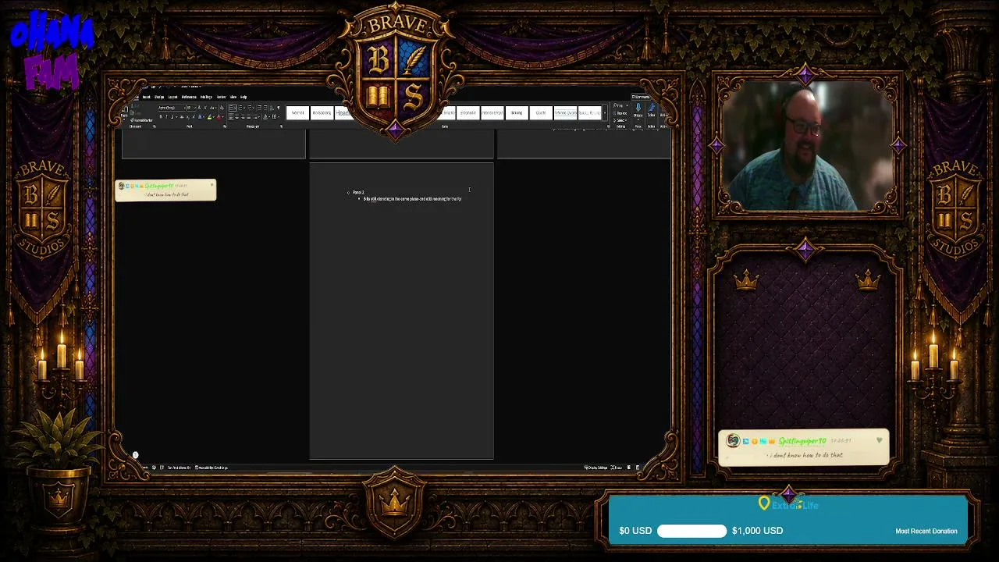The height and width of the screenshot is (562, 999).
Task: Open the Comments pane button
Action: 641,97
